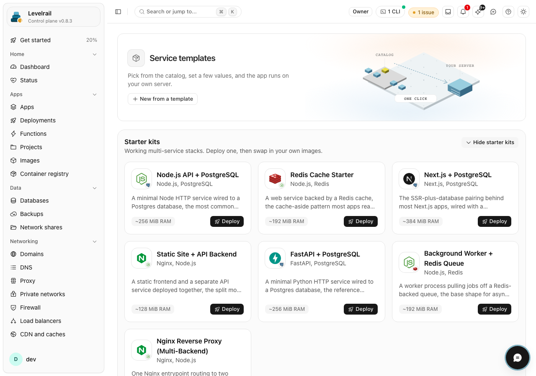Click the 1 issue status badge

pos(423,12)
